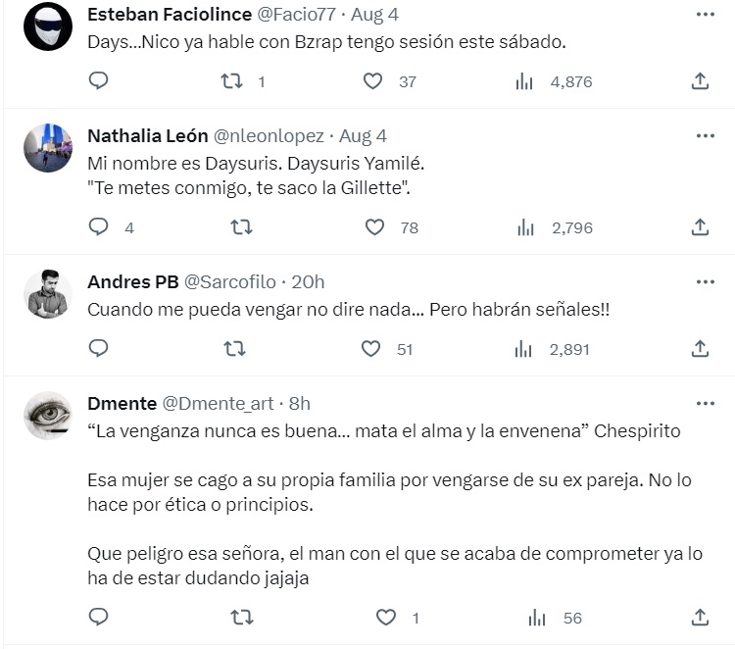Like Andres PB's tweet about señales
The height and width of the screenshot is (649, 735).
[x=370, y=348]
